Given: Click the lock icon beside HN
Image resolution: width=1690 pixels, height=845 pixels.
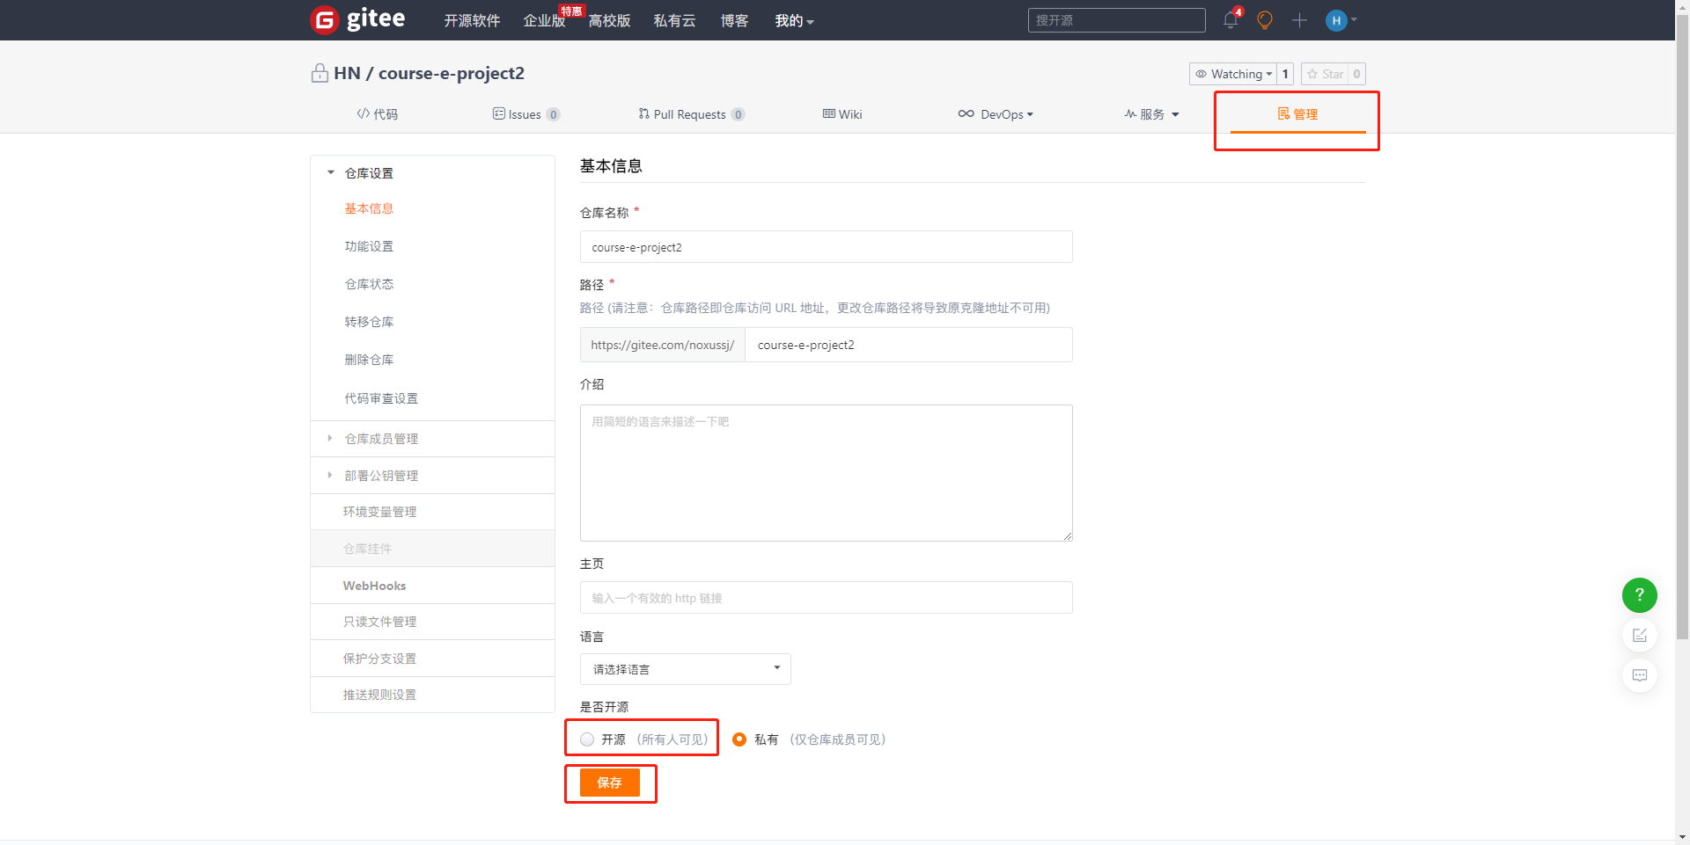Looking at the screenshot, I should 320,73.
